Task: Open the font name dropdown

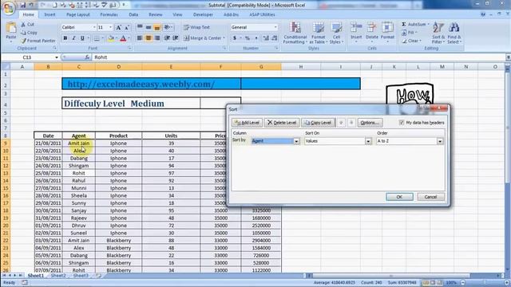Action: [x=94, y=27]
